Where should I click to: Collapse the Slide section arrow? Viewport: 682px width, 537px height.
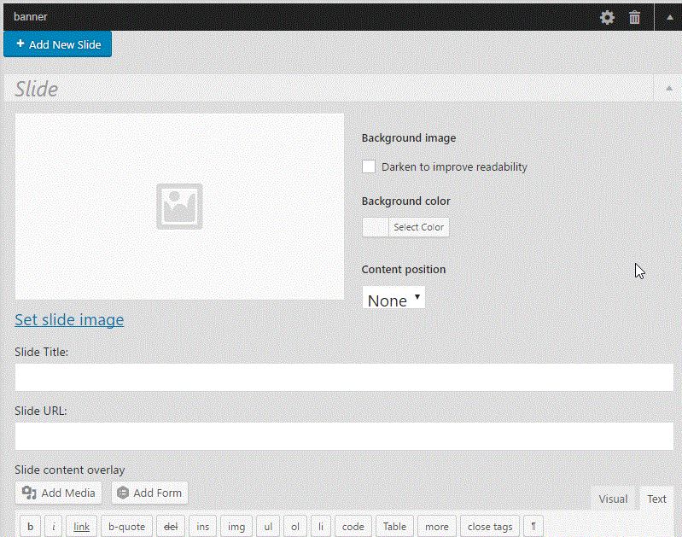click(669, 88)
